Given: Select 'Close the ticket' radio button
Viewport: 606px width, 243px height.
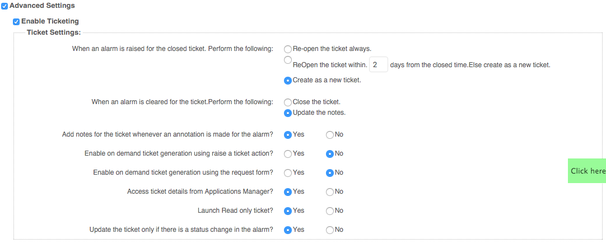Looking at the screenshot, I should [288, 102].
